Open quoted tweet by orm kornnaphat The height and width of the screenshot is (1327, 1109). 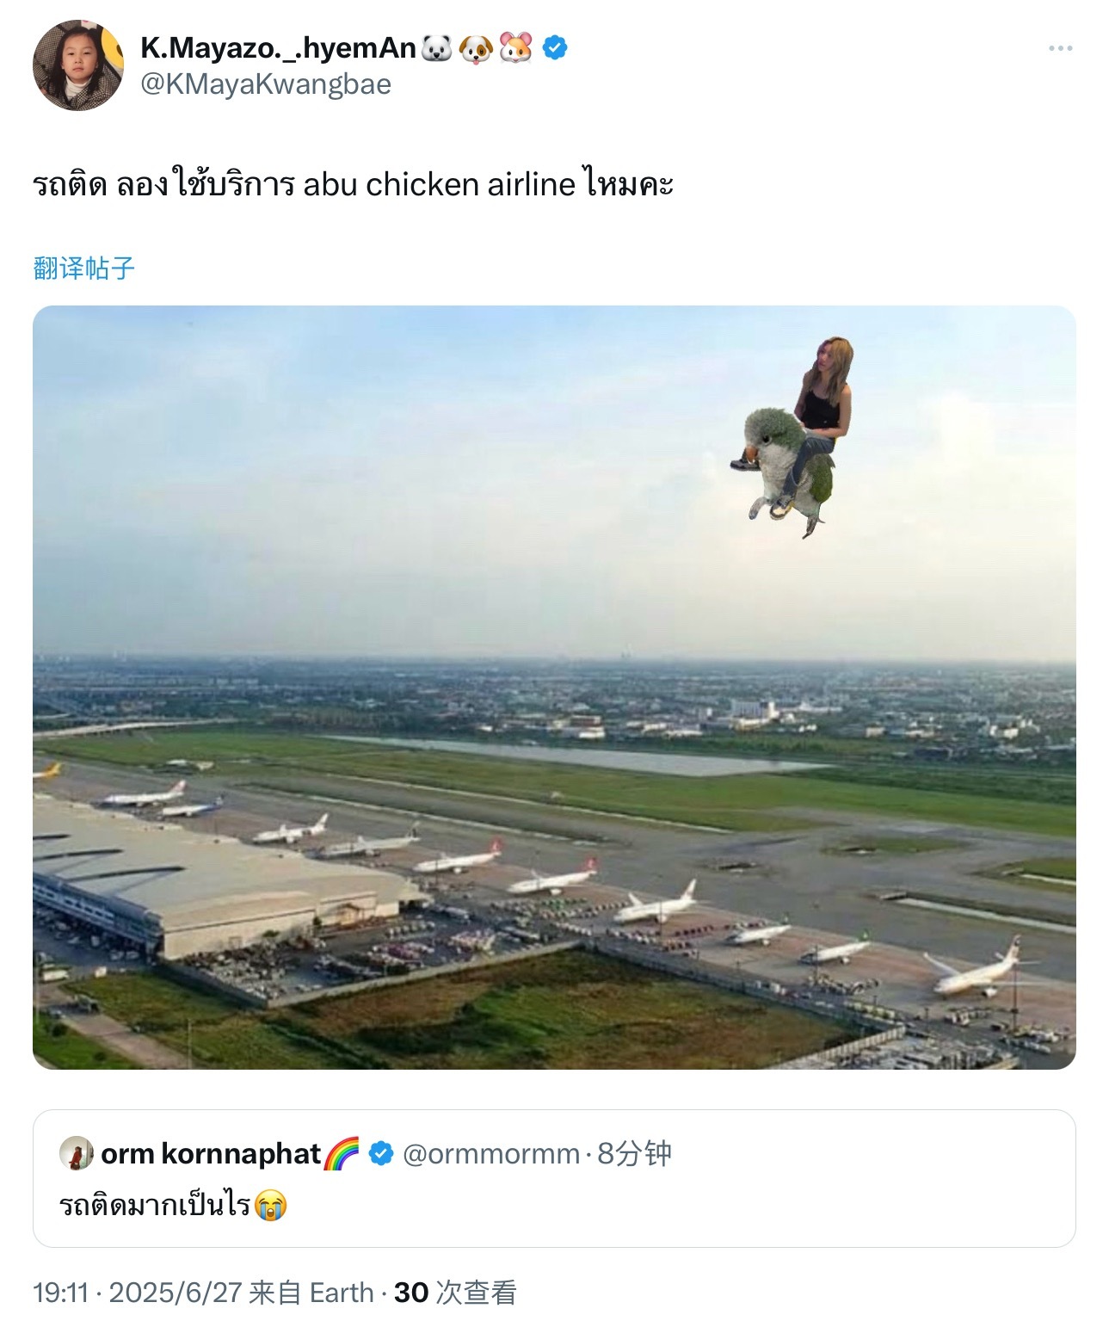[554, 1178]
